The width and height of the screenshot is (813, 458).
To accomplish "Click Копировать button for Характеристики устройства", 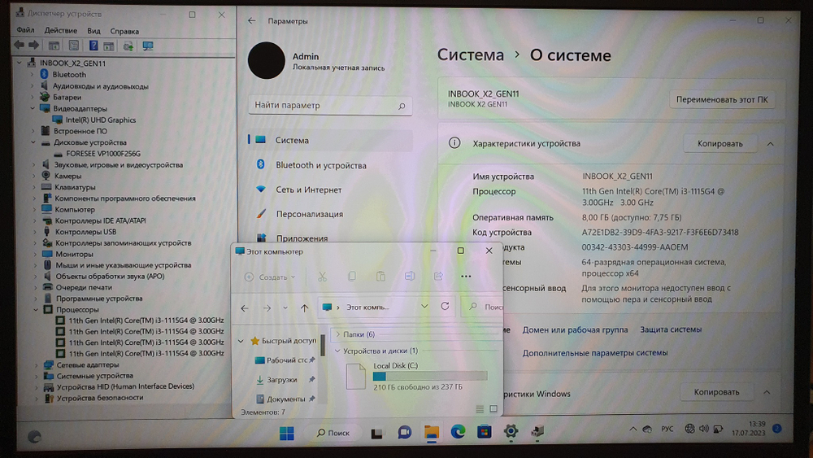I will coord(720,144).
